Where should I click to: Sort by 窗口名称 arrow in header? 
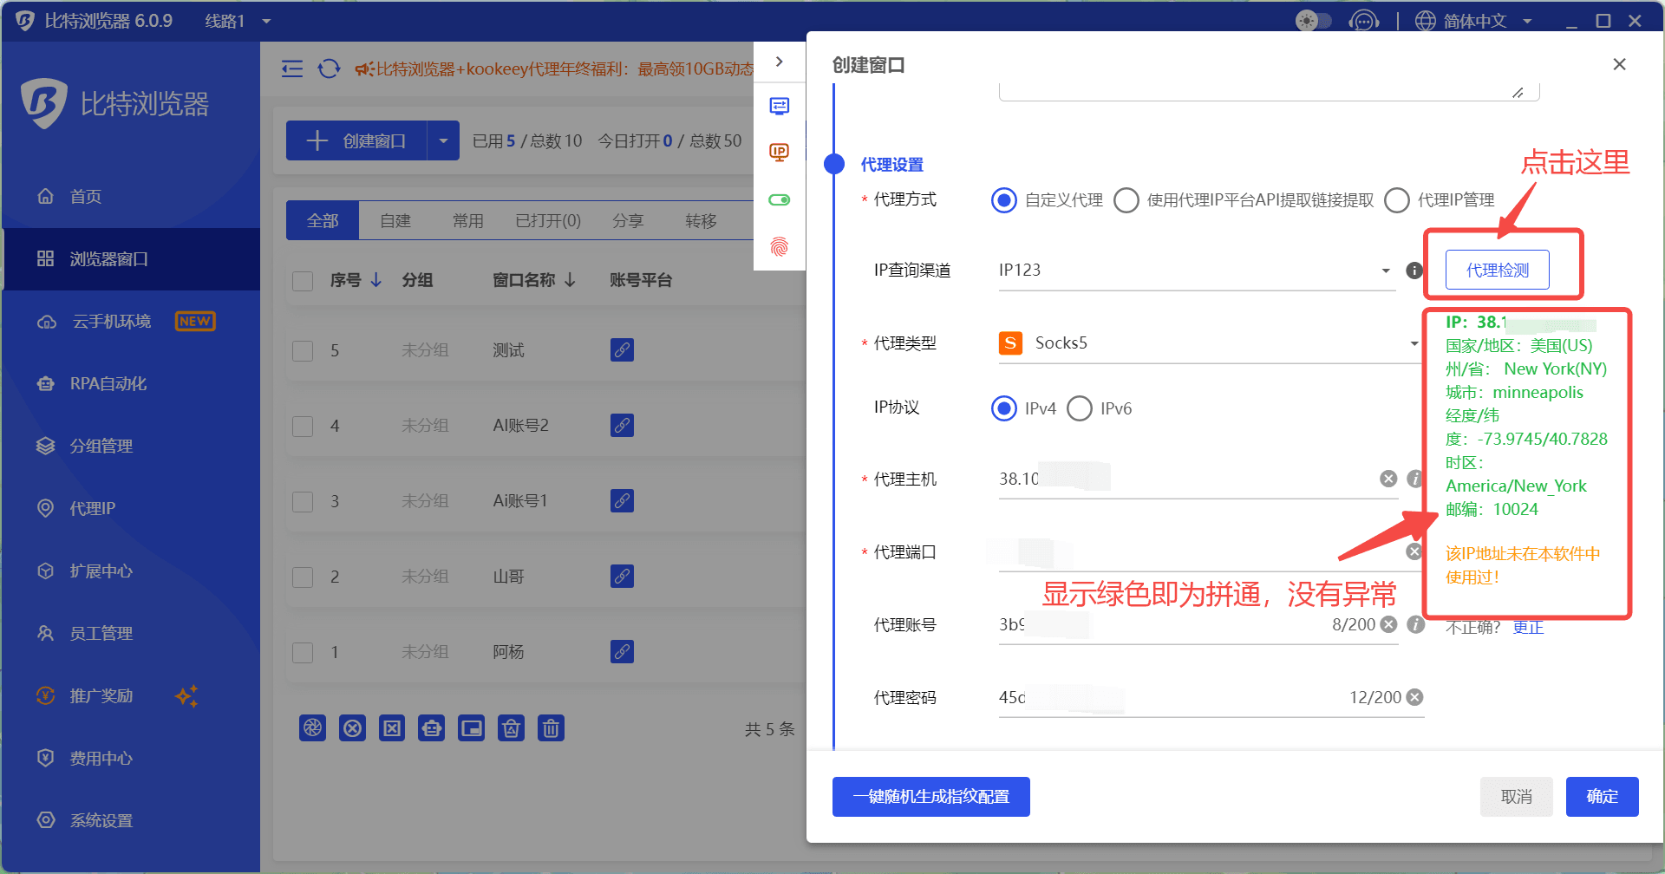coord(571,280)
